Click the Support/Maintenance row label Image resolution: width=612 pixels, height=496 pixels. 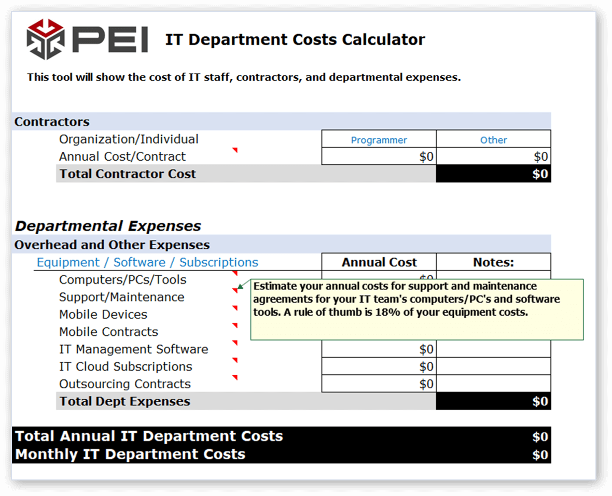point(121,297)
